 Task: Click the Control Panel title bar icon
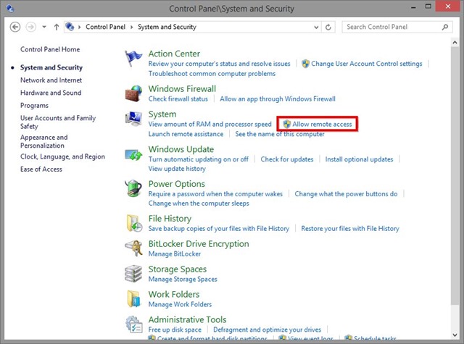[9, 9]
